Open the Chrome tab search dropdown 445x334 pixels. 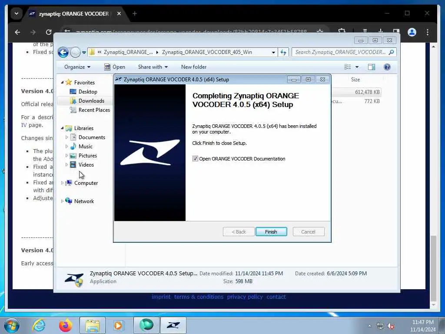[x=17, y=13]
